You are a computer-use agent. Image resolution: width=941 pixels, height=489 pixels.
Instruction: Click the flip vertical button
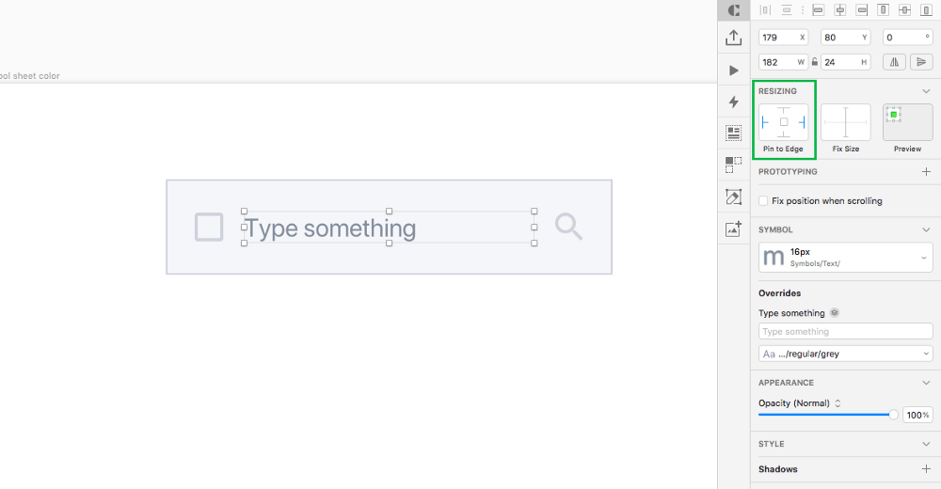921,62
